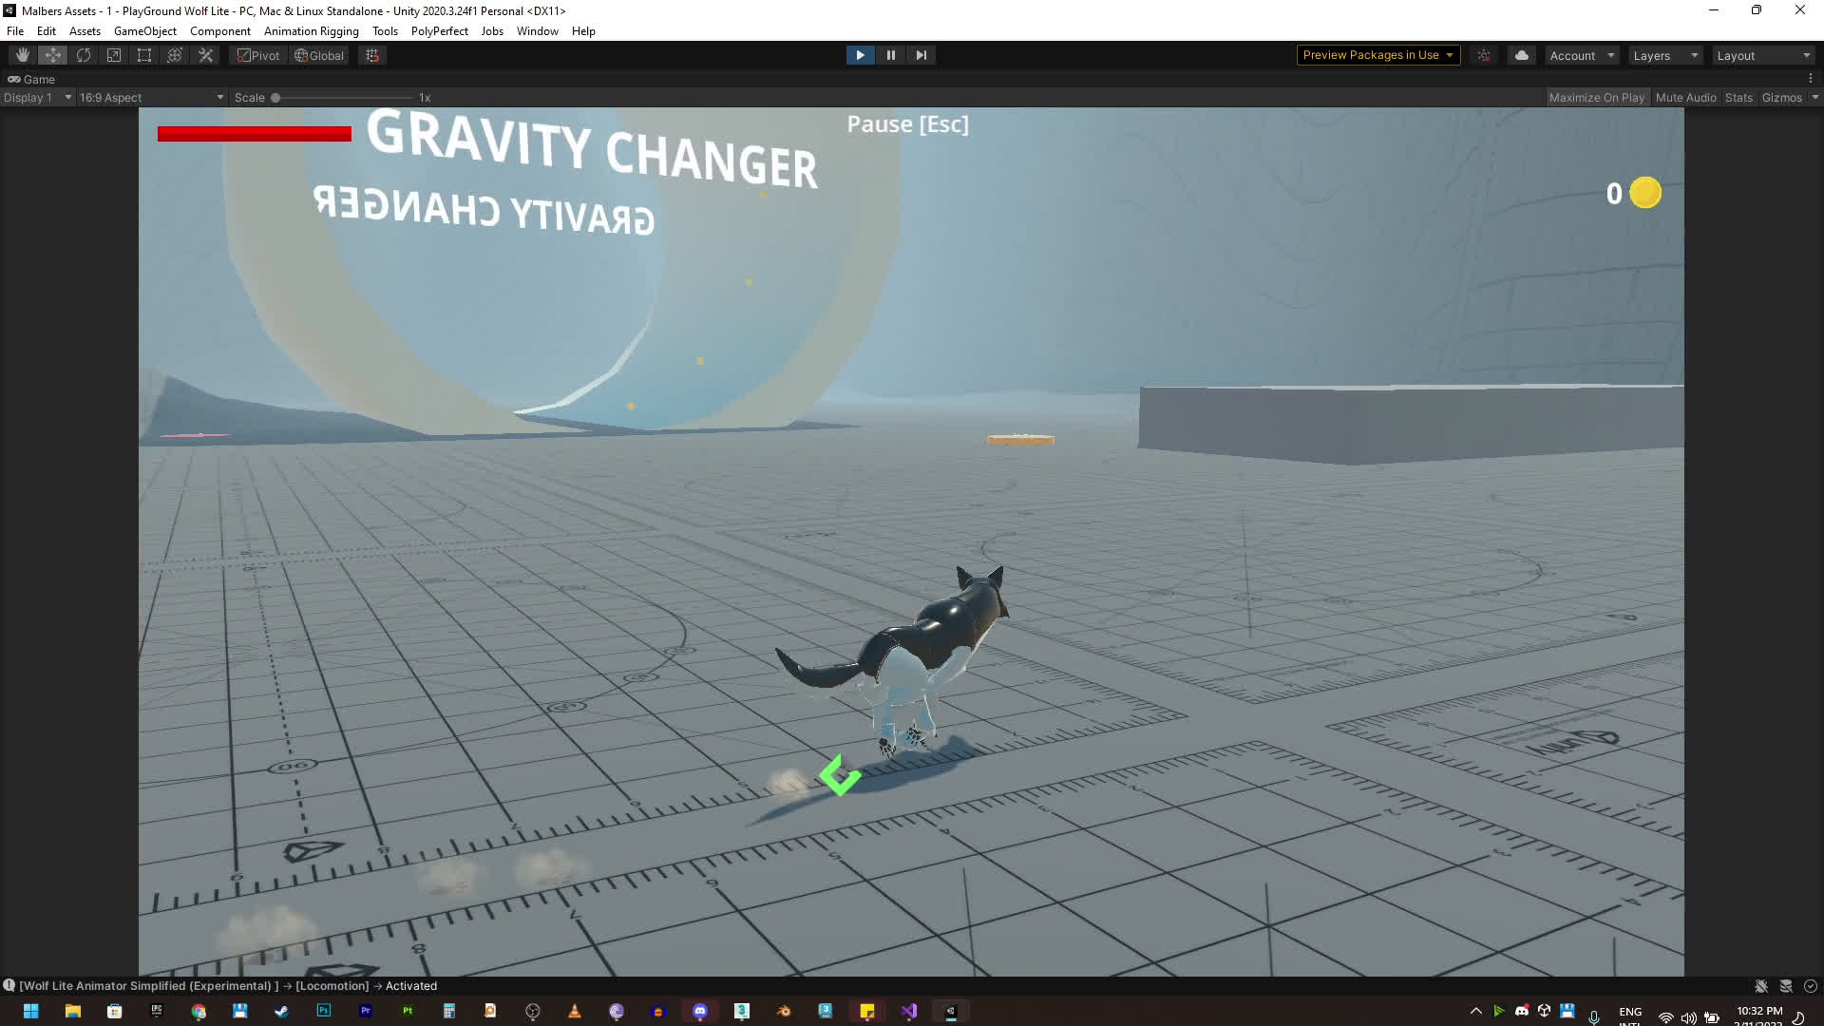1824x1026 pixels.
Task: Click Preview Packages in Use button
Action: tap(1377, 55)
